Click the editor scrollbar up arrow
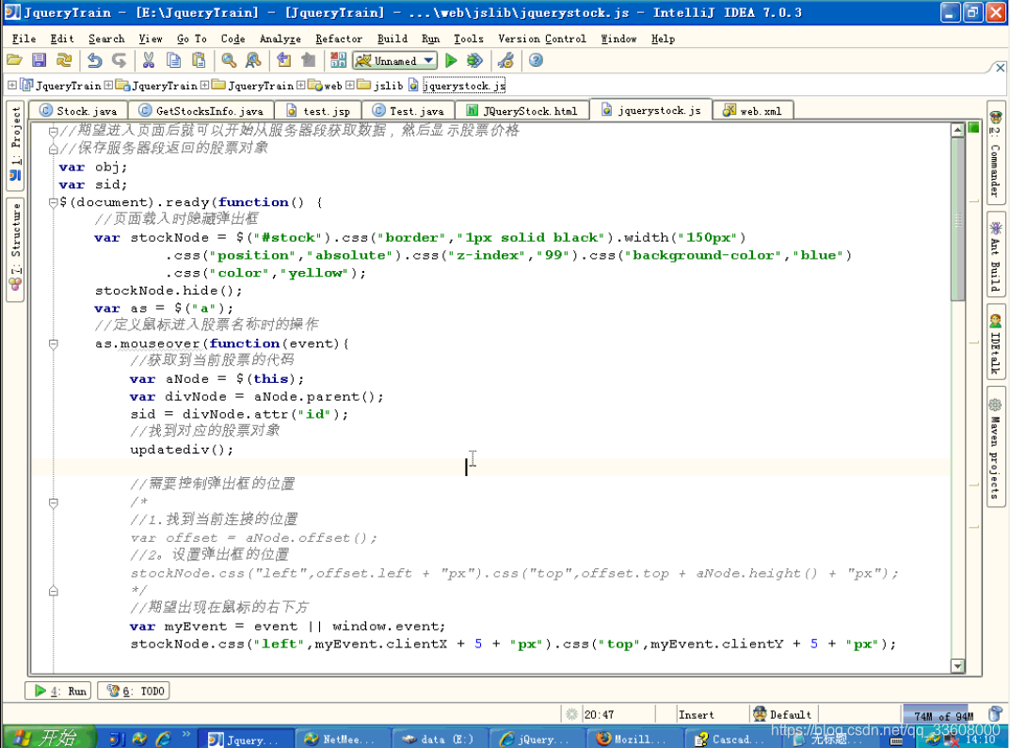 957,130
